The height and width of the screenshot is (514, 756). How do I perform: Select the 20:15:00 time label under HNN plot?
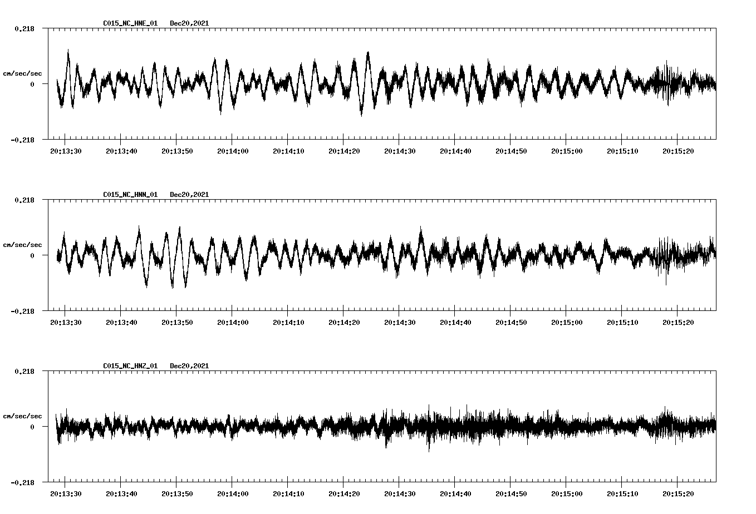point(566,322)
